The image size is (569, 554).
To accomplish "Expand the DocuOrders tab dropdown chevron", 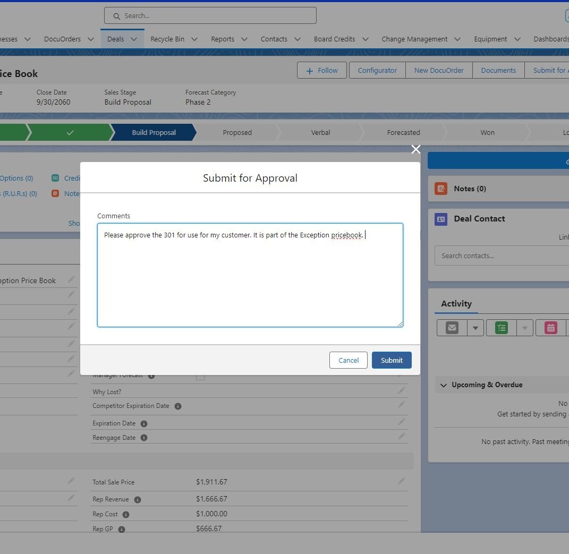I will coord(91,39).
